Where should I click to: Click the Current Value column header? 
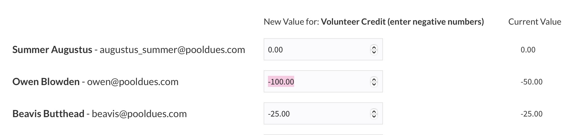[x=534, y=22]
